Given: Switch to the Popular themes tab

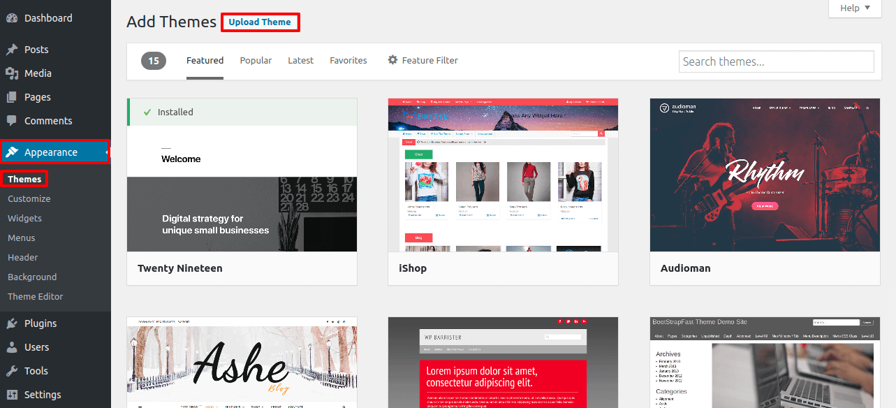Looking at the screenshot, I should point(256,61).
